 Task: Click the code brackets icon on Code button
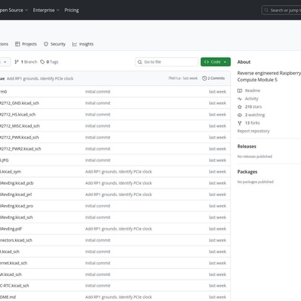pos(207,62)
